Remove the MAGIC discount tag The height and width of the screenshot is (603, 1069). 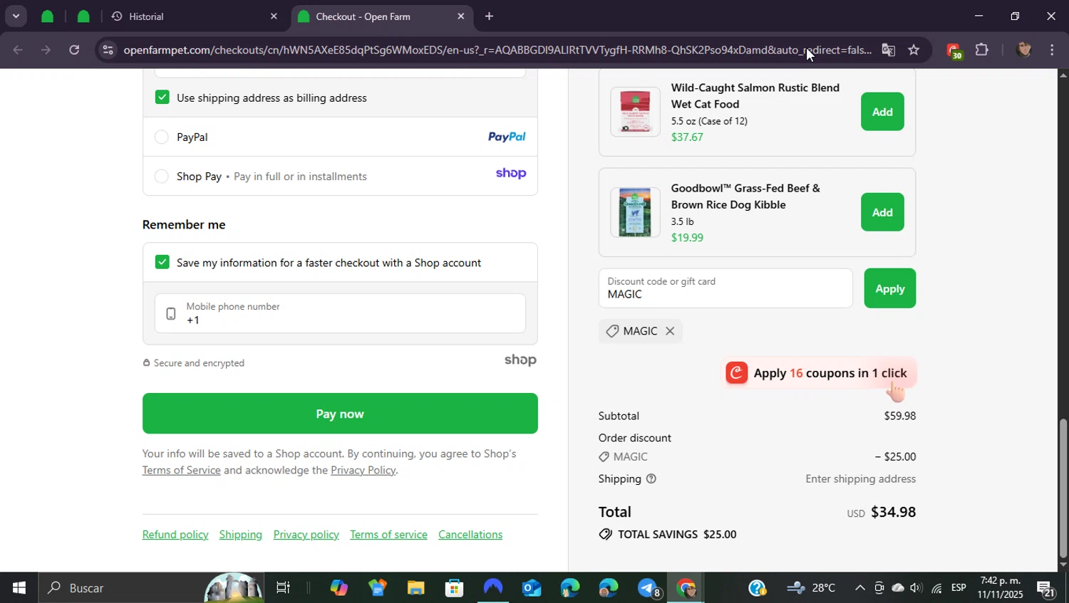point(670,331)
